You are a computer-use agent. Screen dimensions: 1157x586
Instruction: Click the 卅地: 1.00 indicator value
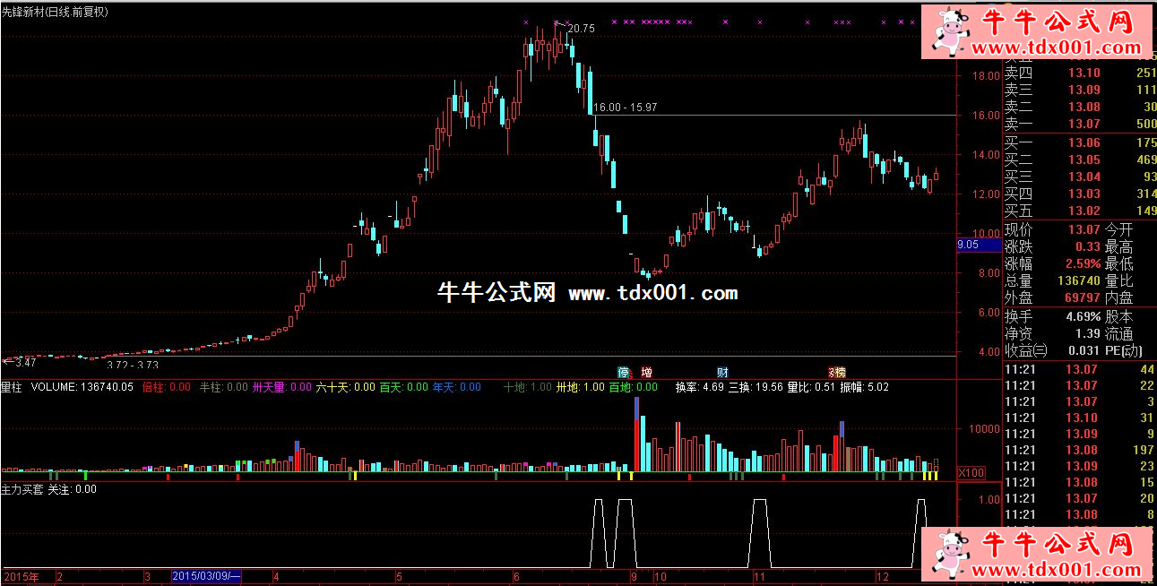(581, 387)
